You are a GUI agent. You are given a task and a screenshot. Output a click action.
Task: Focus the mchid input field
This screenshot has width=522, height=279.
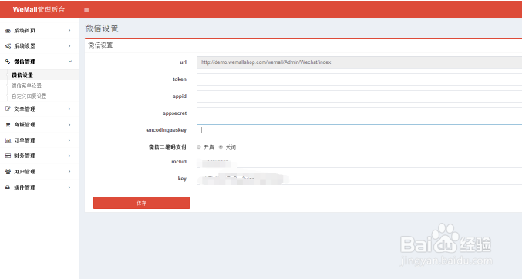[x=359, y=162]
